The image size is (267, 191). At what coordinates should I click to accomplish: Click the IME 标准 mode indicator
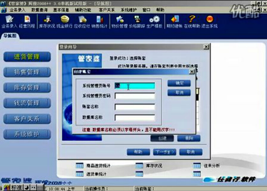point(17,187)
